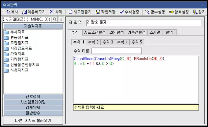This screenshot has height=127, width=208.
Task: Click the 복사 toolbar label
Action: pyautogui.click(x=14, y=12)
